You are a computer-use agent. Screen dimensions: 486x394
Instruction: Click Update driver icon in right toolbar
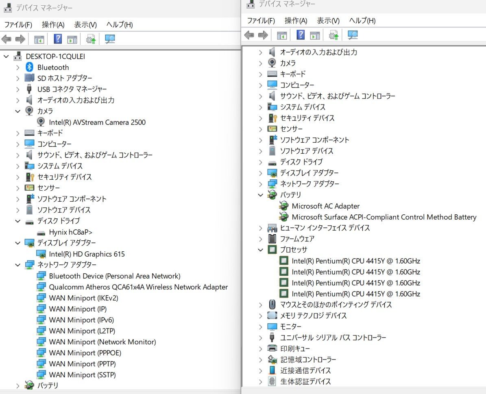click(x=333, y=35)
